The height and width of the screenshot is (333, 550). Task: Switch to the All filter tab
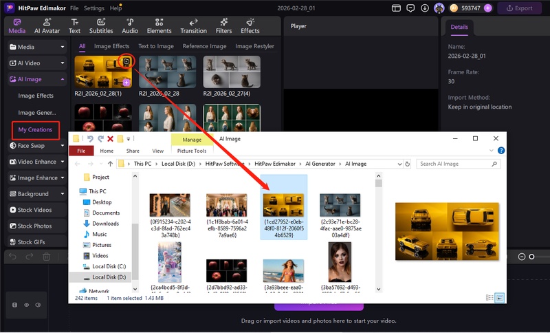[82, 46]
